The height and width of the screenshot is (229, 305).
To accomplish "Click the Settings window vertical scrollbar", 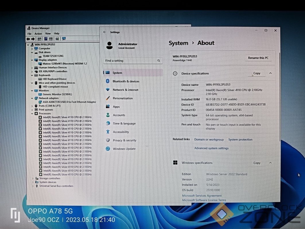I will coord(280,97).
